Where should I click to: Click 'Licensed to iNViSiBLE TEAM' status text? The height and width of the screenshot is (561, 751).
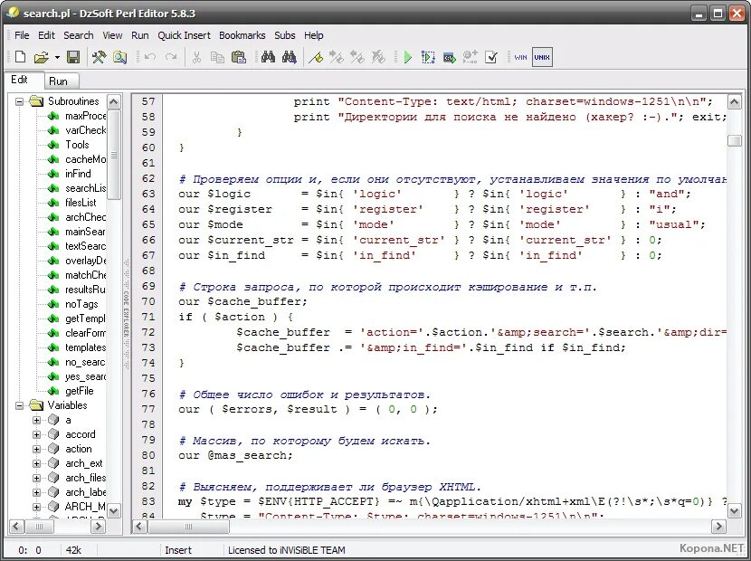[x=287, y=550]
